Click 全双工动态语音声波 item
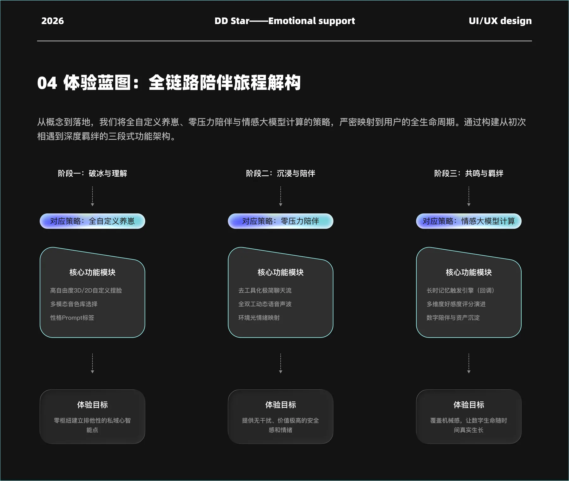The height and width of the screenshot is (481, 569). (x=265, y=304)
